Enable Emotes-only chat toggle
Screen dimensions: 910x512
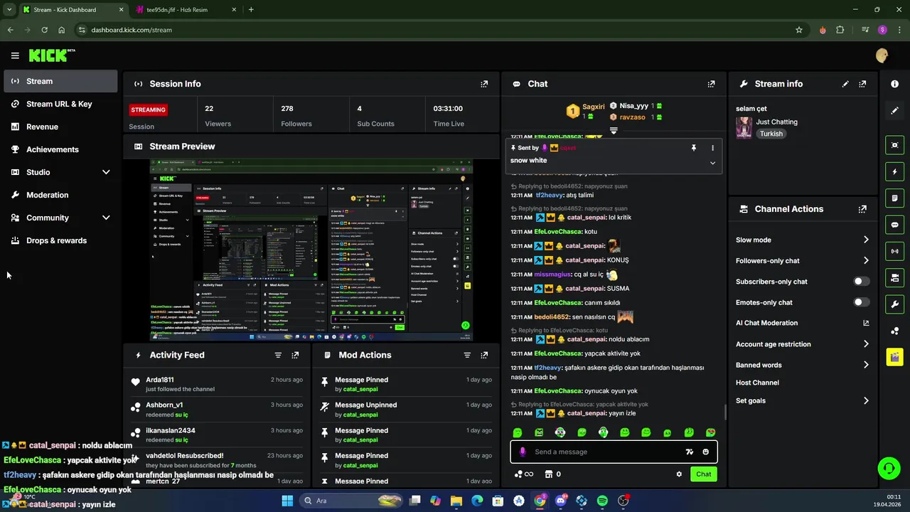tap(861, 302)
